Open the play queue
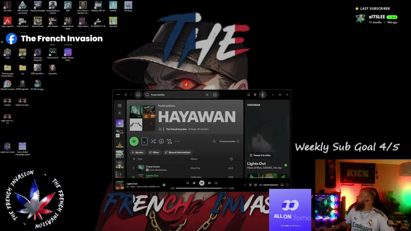Viewport: 411px width, 231px height. (x=250, y=185)
